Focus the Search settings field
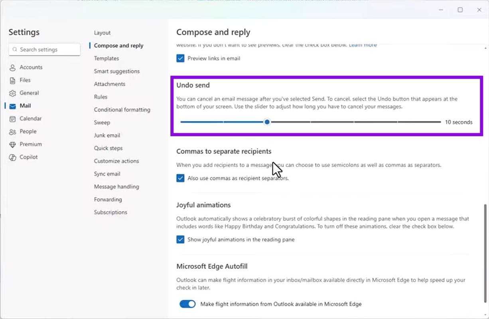 point(44,50)
